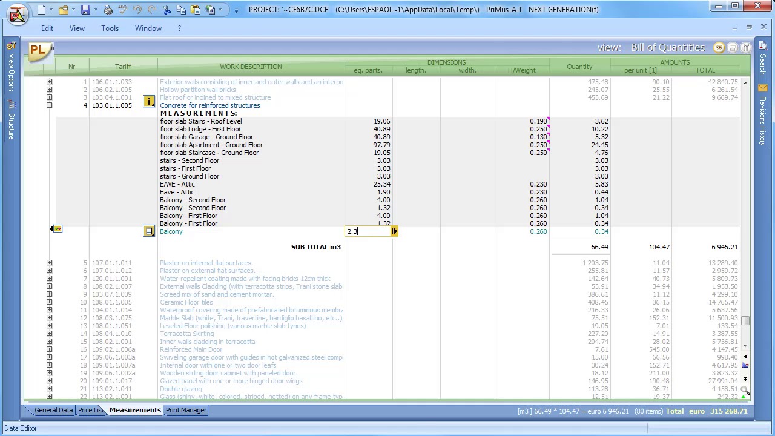Save project using floppy disk icon

(85, 10)
